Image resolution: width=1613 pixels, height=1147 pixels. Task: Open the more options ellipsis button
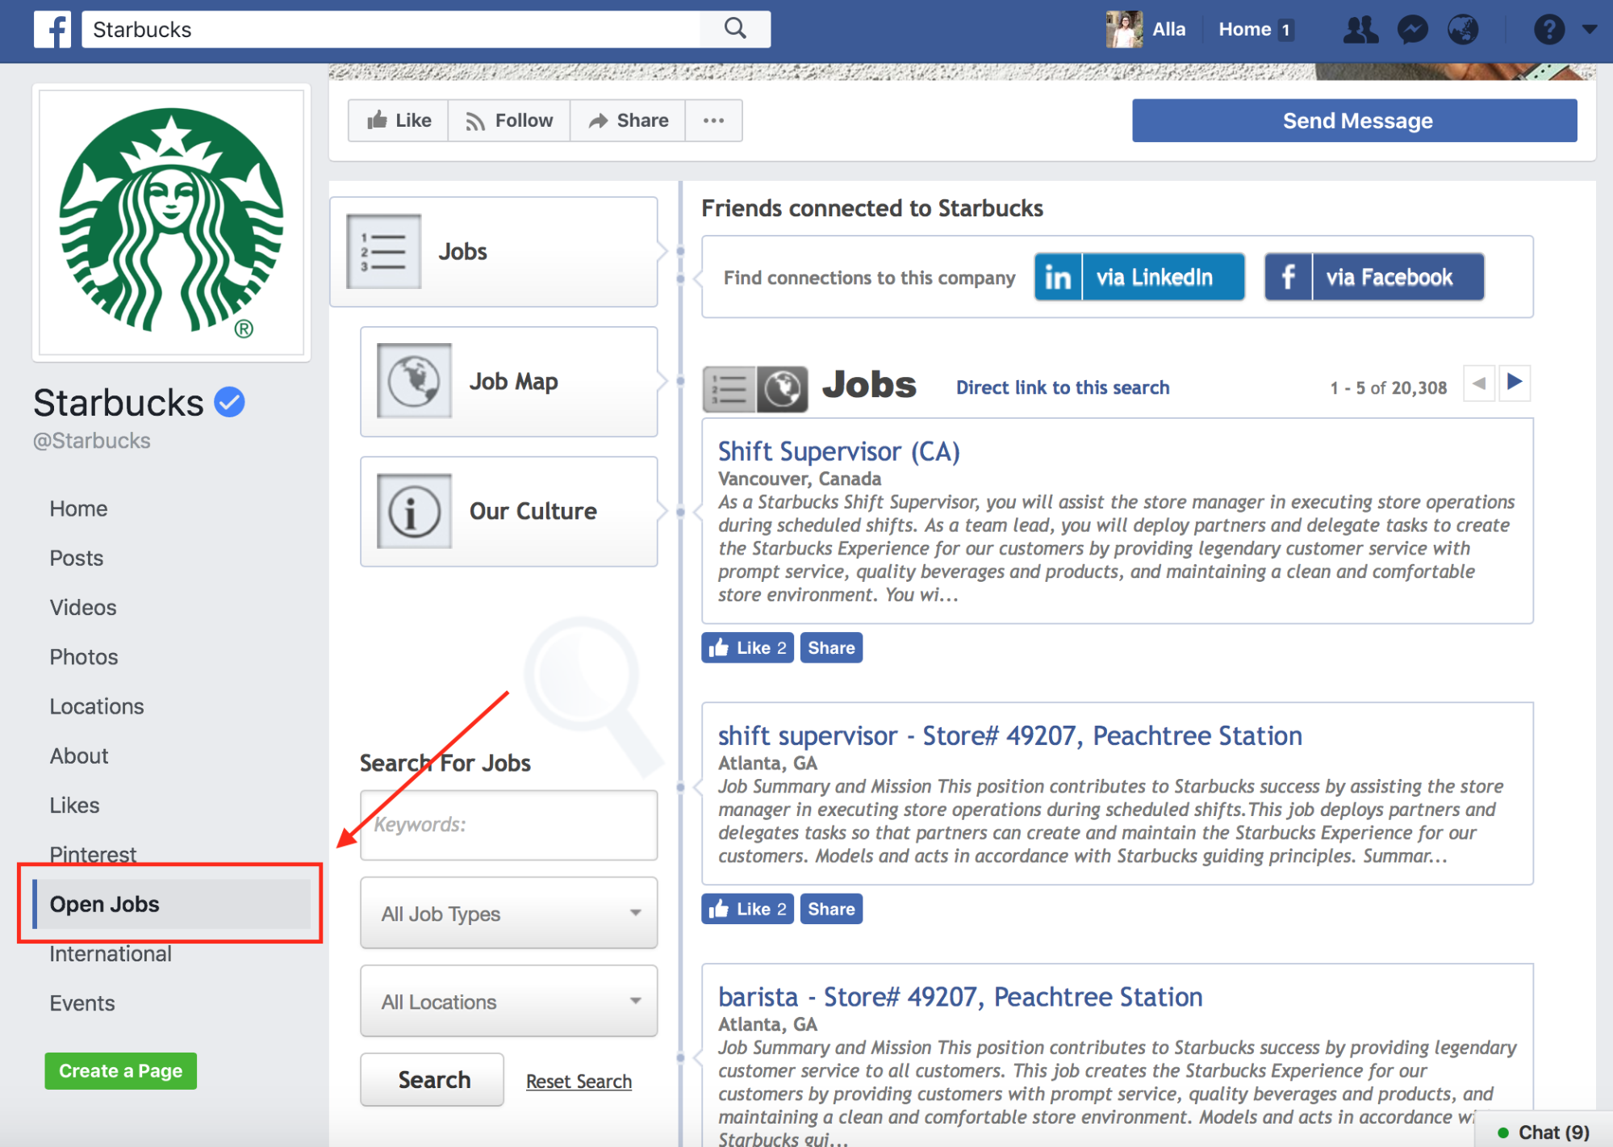713,120
